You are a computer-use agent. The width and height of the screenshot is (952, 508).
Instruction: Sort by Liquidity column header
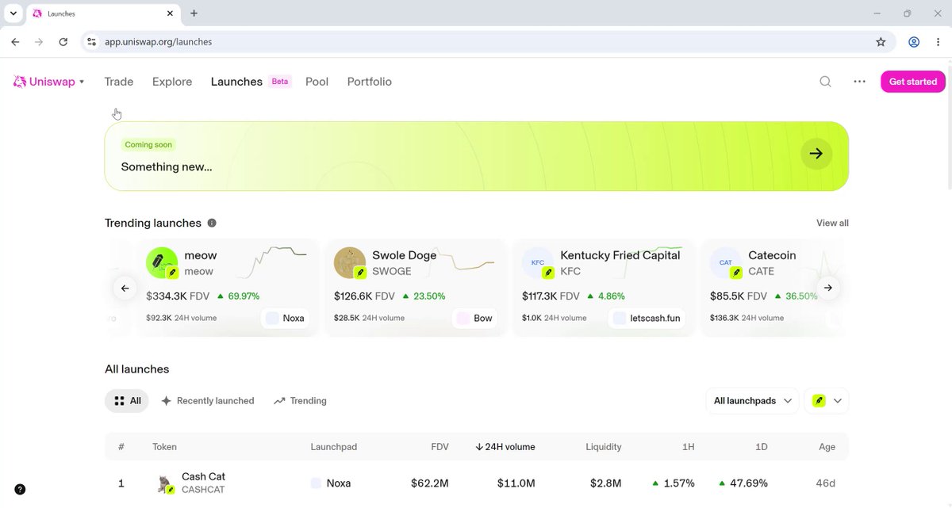[604, 447]
